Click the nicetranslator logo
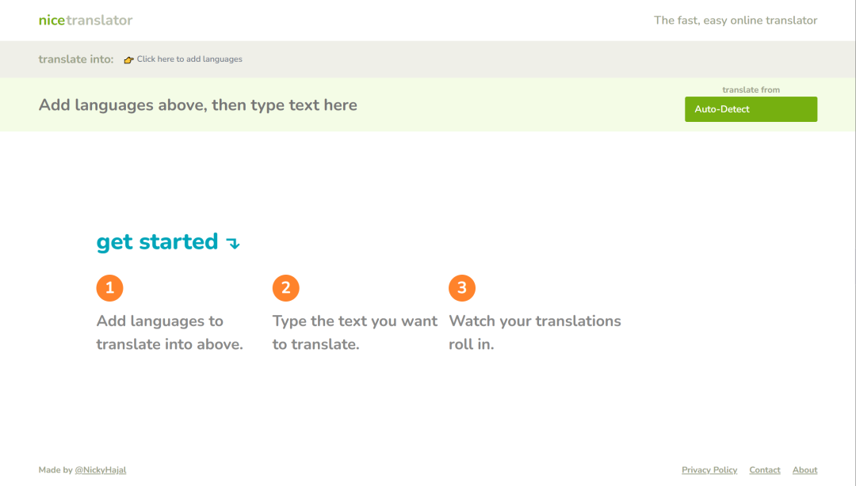856x486 pixels. [86, 21]
